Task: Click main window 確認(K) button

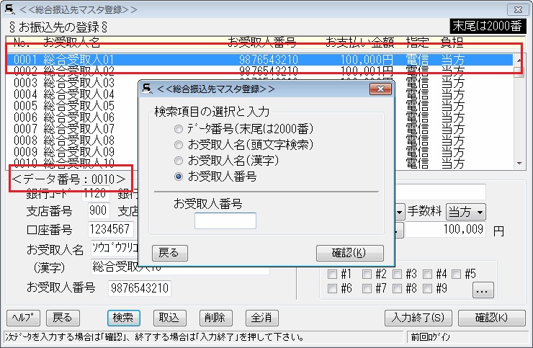Action: click(x=491, y=318)
